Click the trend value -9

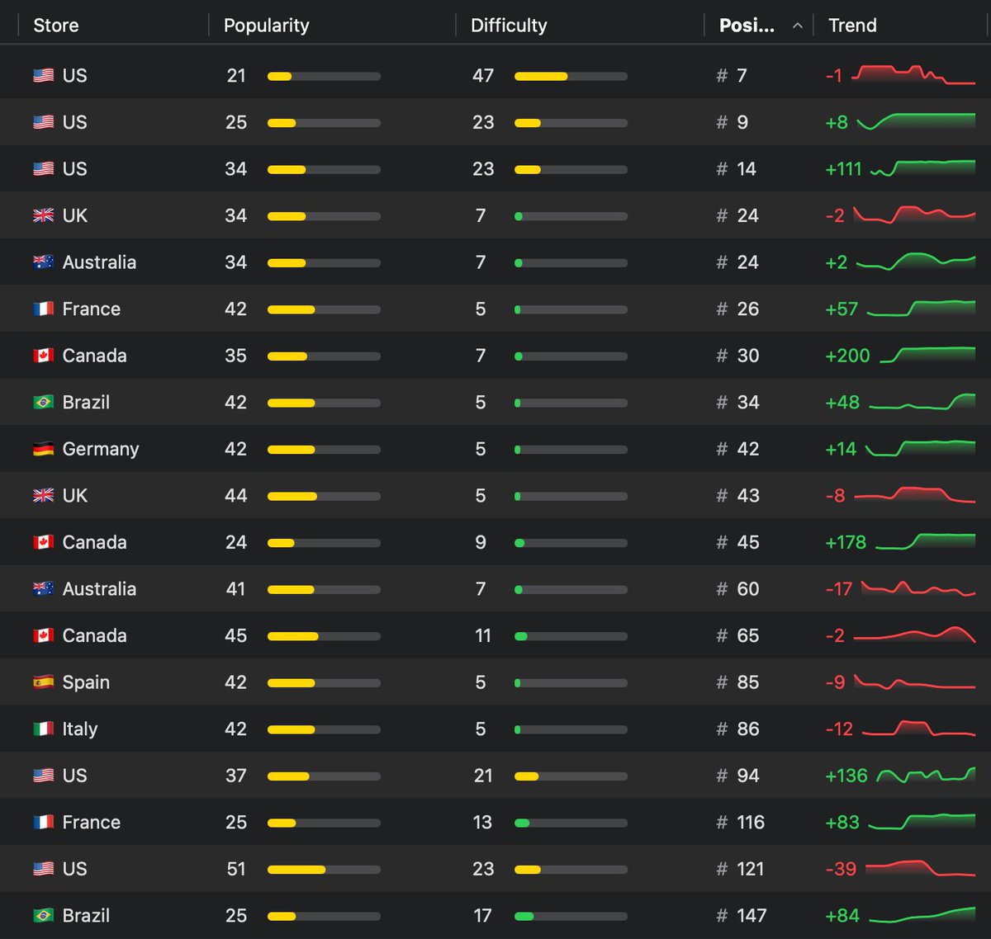[x=836, y=682]
